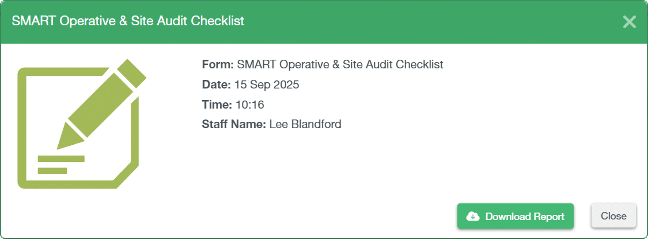
Task: Dismiss the dialog with the header X icon
Action: [630, 22]
